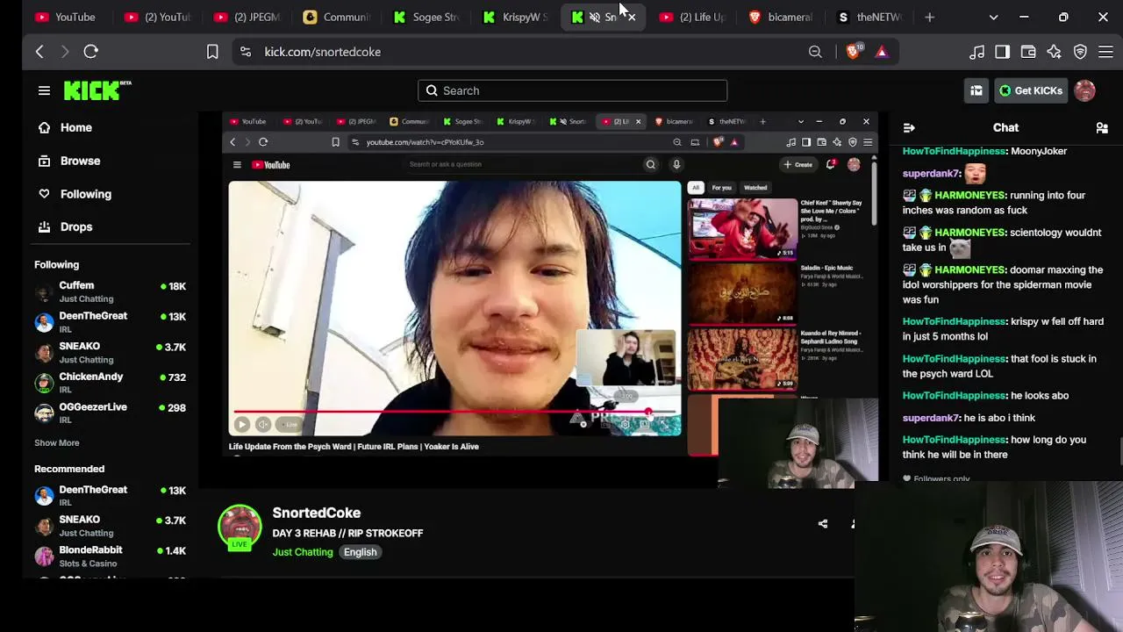Open ChickenAndy channel in Following list
The height and width of the screenshot is (632, 1123).
[110, 383]
